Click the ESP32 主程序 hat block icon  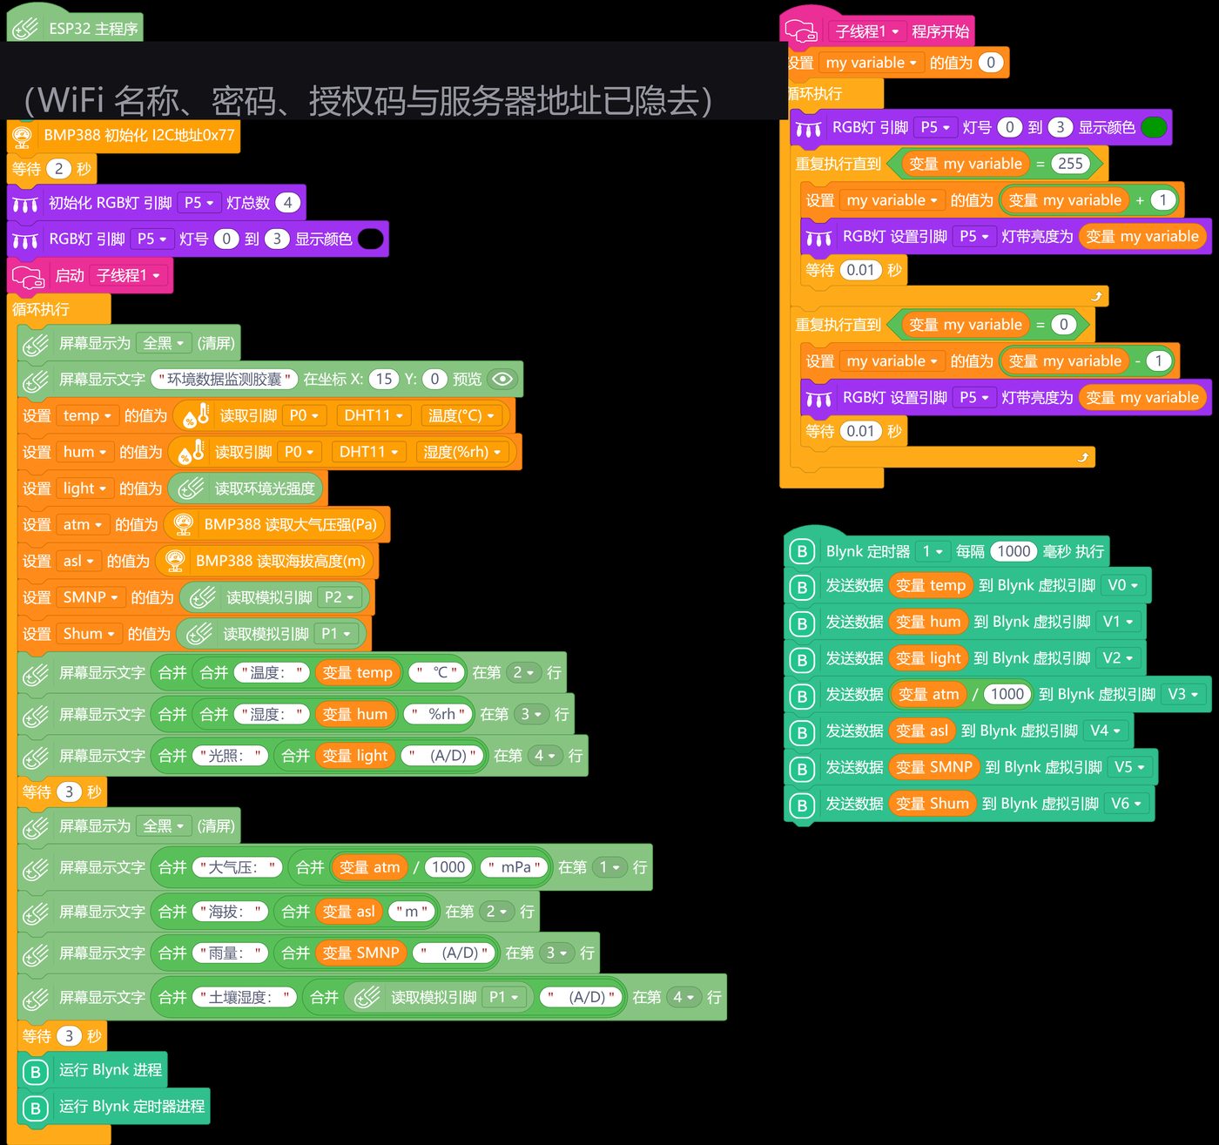(26, 29)
